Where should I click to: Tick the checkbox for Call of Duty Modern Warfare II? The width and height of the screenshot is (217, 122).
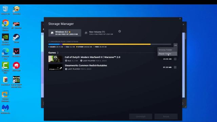[x=175, y=59]
